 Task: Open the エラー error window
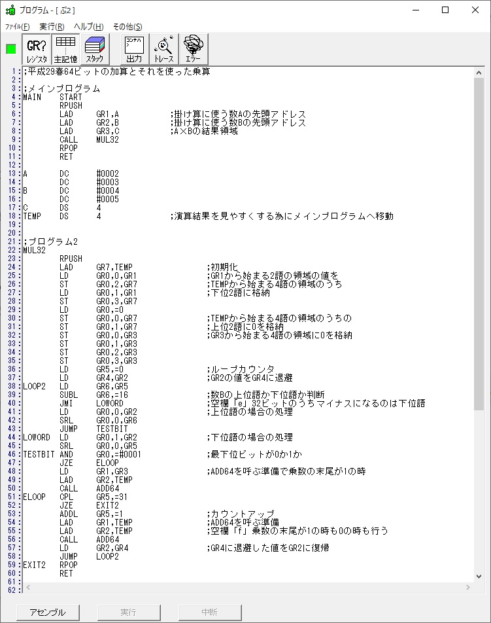194,50
